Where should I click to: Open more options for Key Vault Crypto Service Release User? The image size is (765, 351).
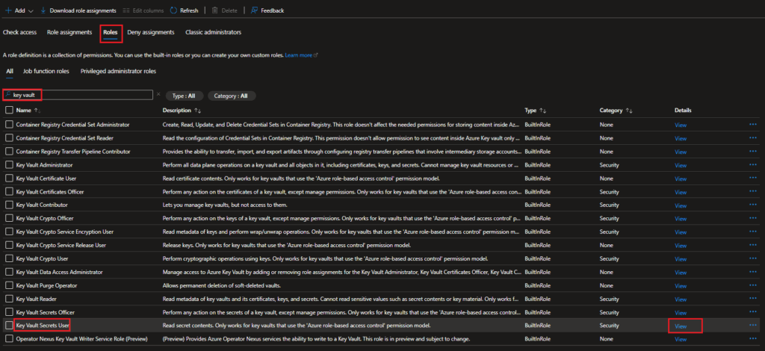753,245
